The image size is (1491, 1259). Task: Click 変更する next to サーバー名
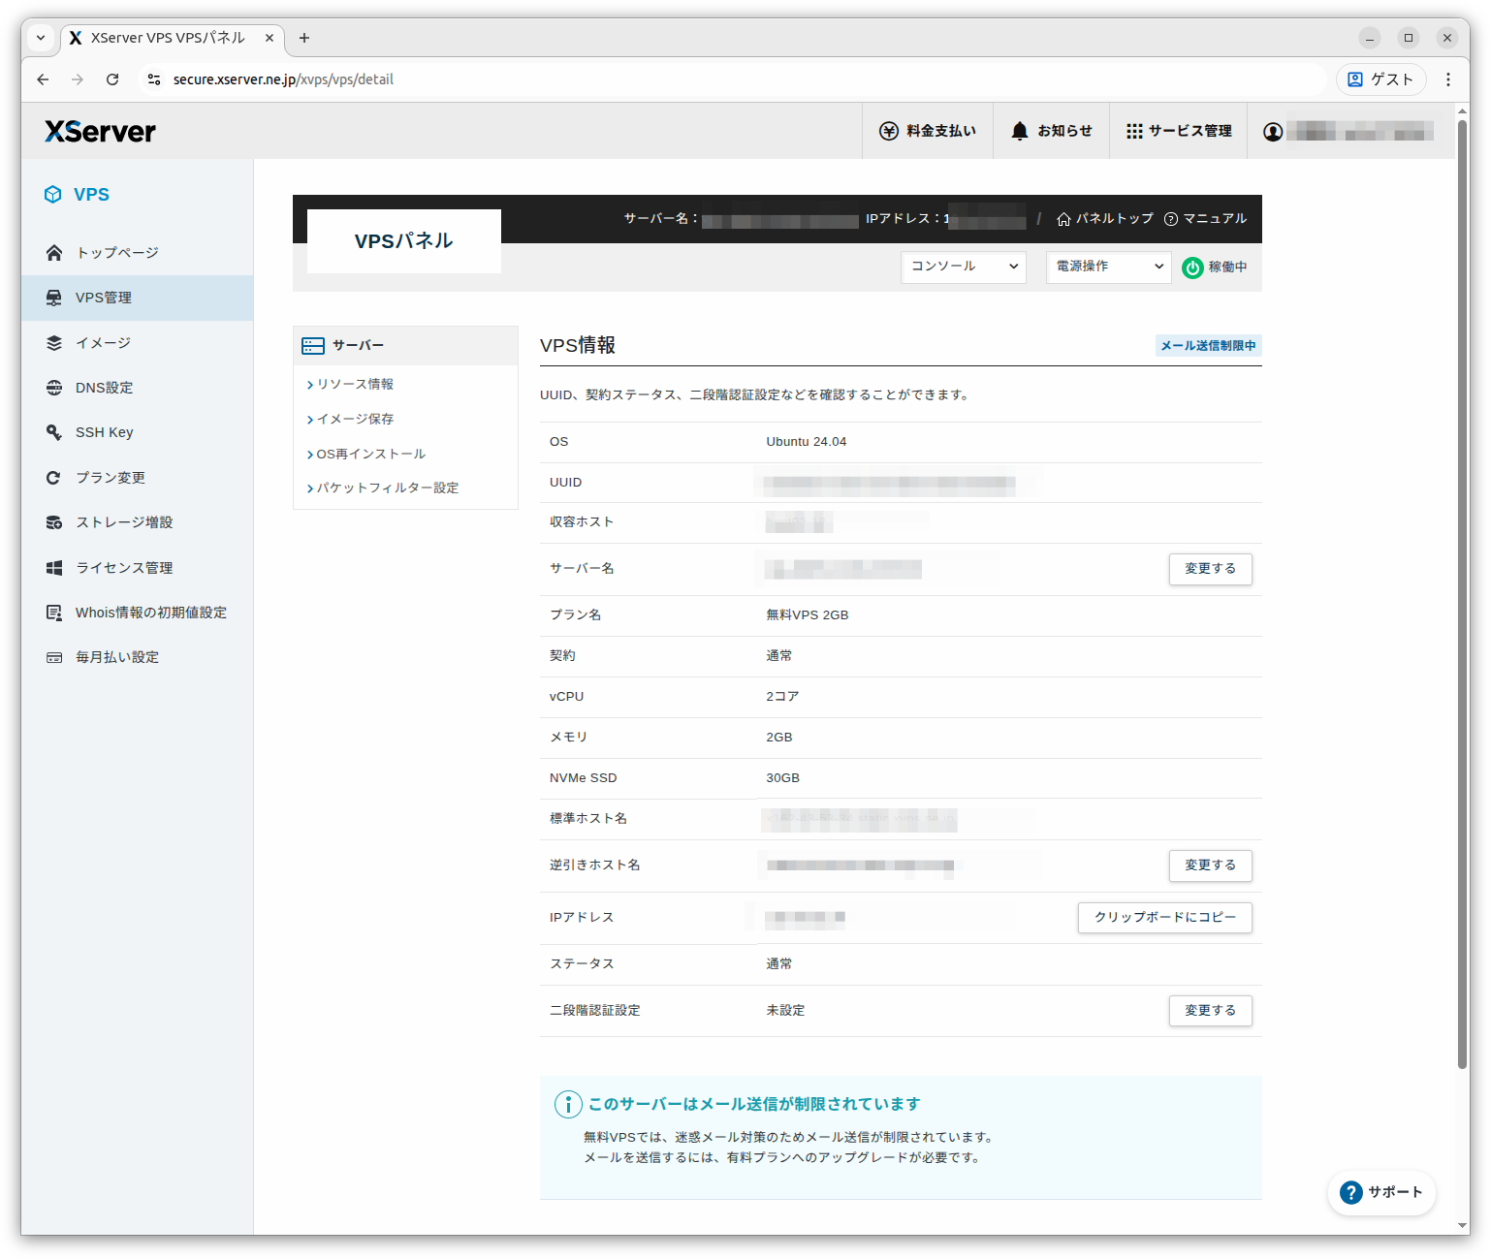[1210, 569]
